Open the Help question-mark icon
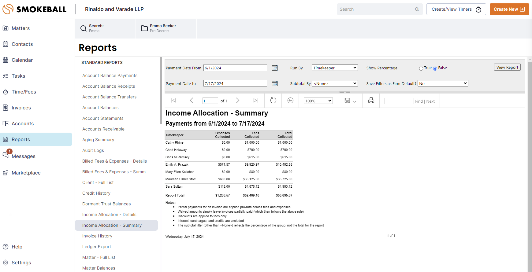Viewport: 532px width, 272px height. [6, 247]
